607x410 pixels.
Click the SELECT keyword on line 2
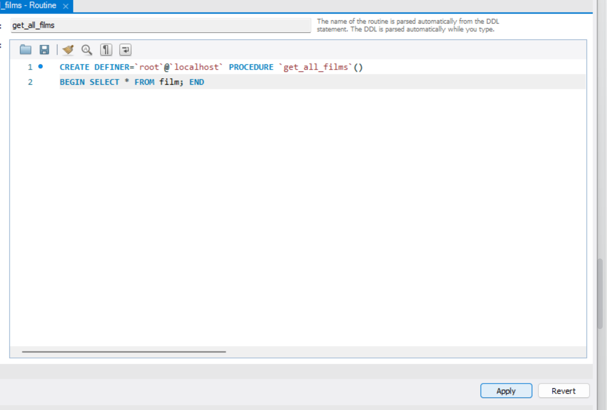(105, 82)
